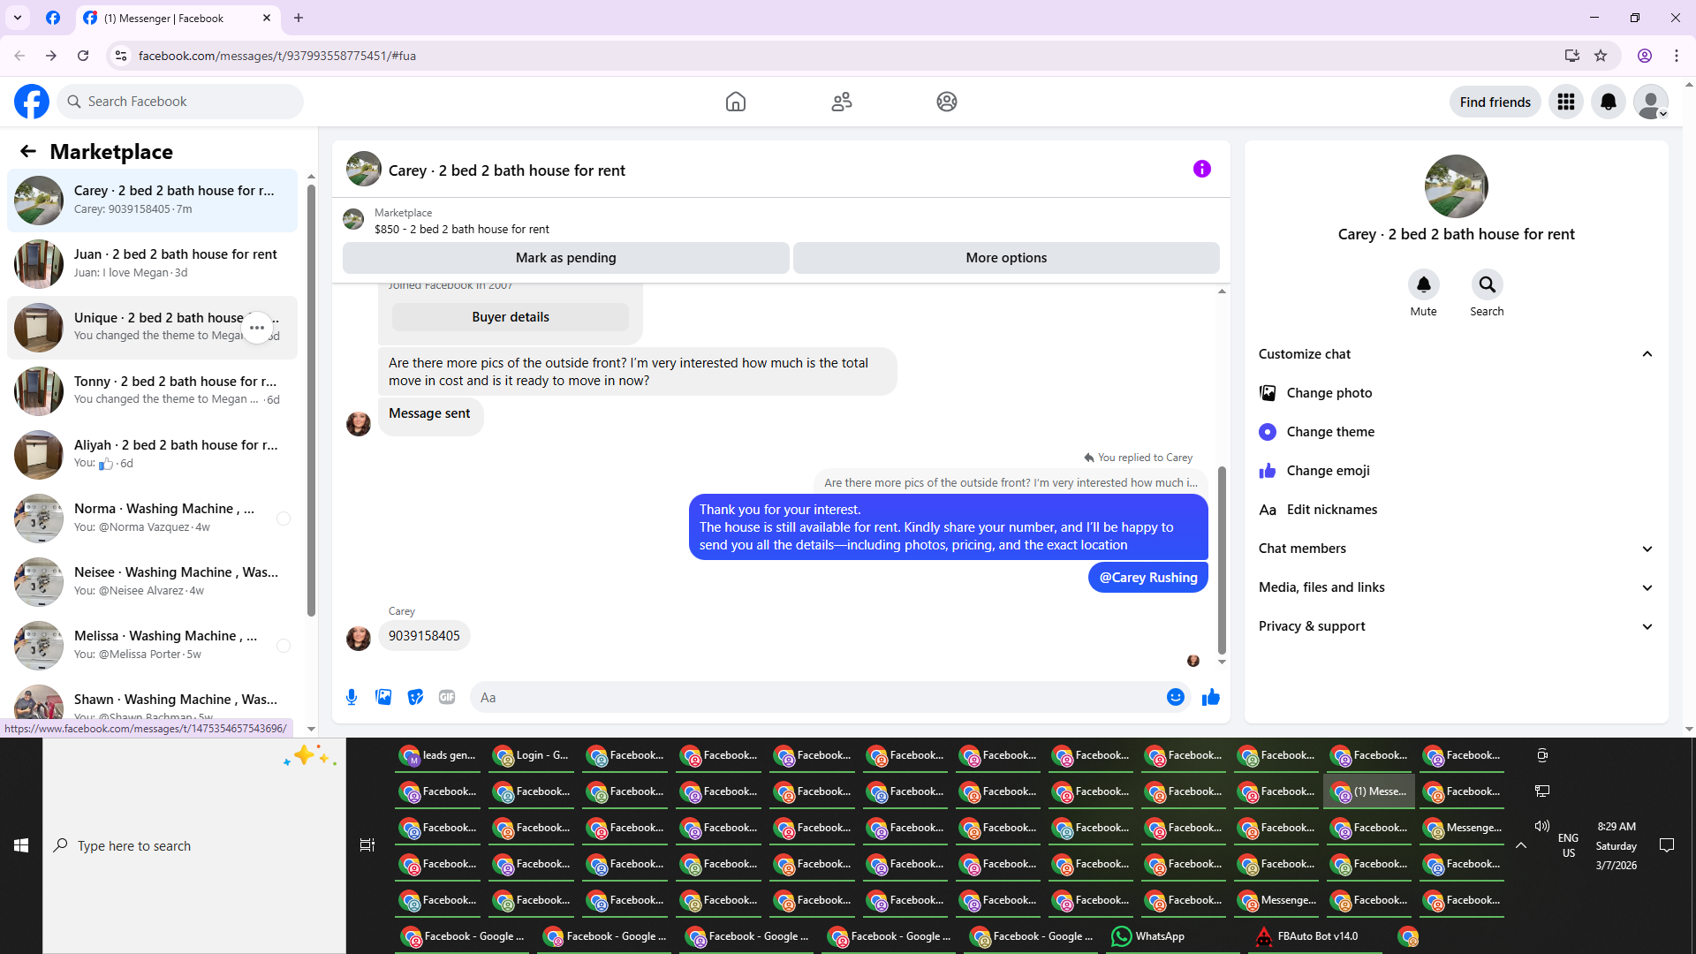Open Neisee's Washing Machine conversation
The height and width of the screenshot is (954, 1696).
tap(152, 582)
